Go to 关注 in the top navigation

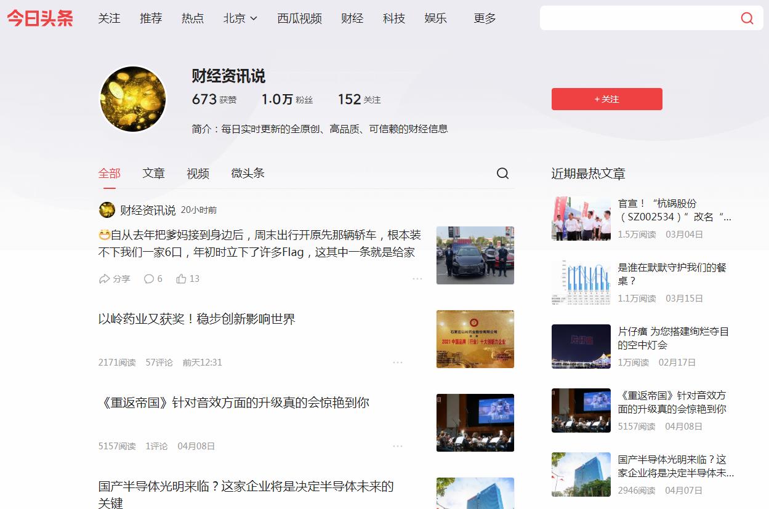click(x=109, y=18)
